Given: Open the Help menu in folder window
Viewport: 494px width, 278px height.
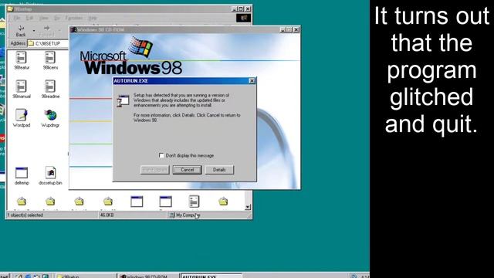Looking at the screenshot, I should 92,18.
